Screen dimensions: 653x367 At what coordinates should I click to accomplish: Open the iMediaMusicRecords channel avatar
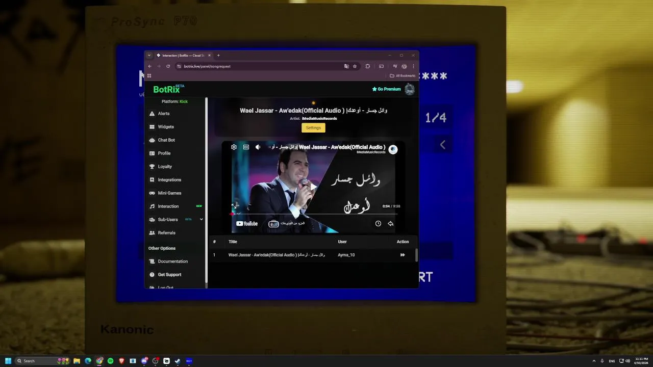[x=393, y=149]
